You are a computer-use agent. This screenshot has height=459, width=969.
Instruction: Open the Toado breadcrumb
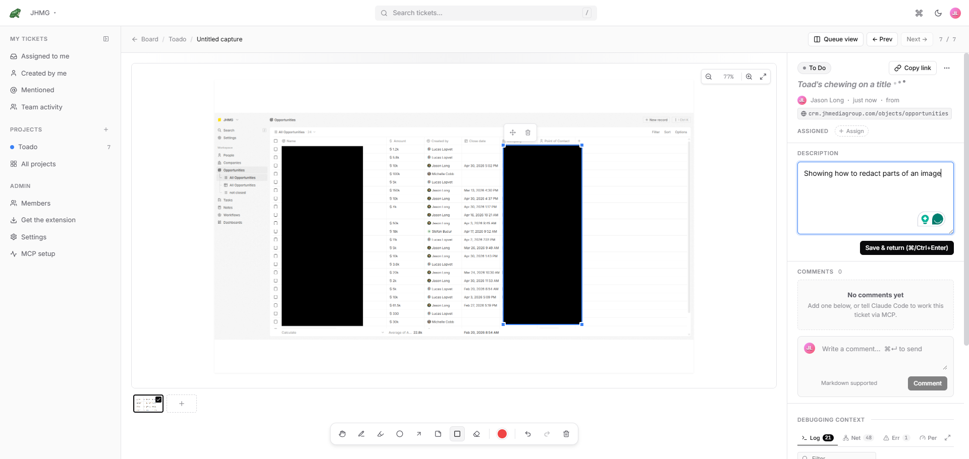[x=177, y=39]
